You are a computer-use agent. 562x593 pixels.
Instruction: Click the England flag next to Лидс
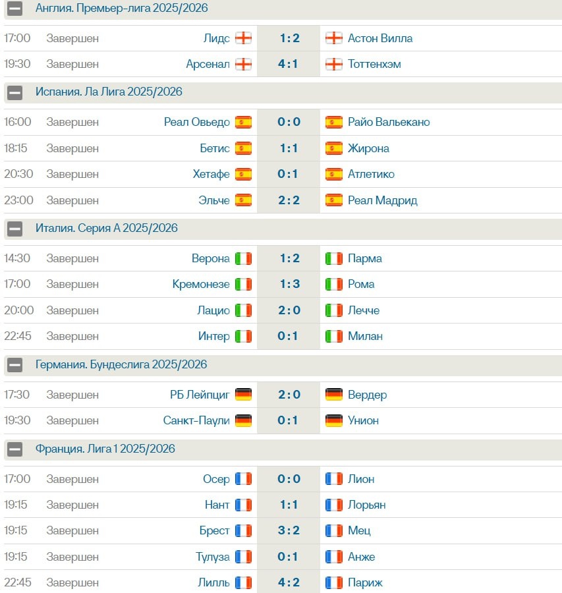click(244, 38)
